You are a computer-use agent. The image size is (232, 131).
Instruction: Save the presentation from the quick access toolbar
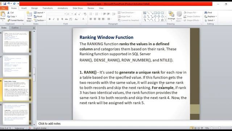pyautogui.click(x=5, y=4)
